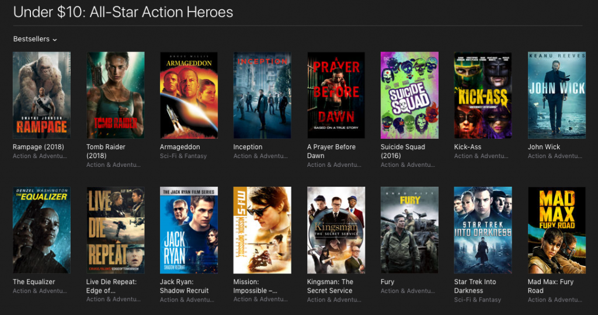Click 'Star Trek Into Darkness' title
The width and height of the screenshot is (598, 315).
tap(475, 286)
